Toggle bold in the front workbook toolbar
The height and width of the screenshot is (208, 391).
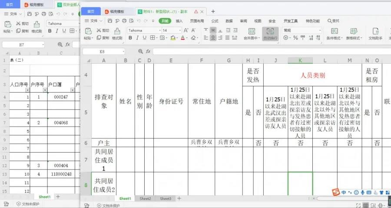tap(130, 38)
